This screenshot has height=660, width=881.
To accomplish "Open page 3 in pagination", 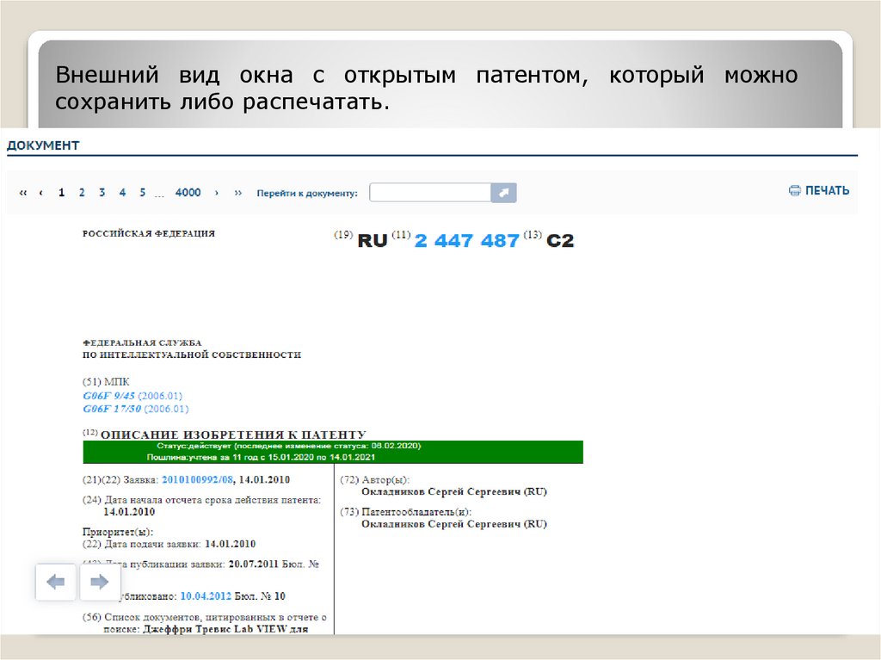I will pos(102,193).
